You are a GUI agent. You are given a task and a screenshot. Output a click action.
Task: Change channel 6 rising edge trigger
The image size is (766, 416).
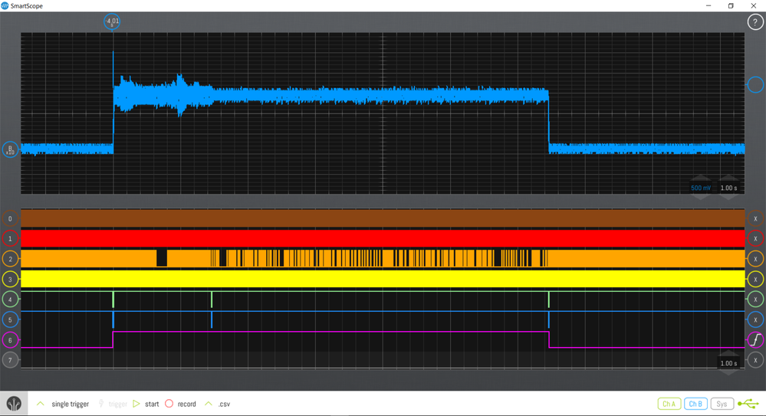(x=755, y=340)
